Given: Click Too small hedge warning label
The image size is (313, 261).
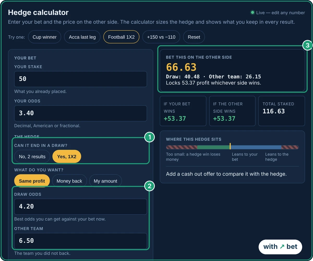Looking at the screenshot, I should point(193,157).
